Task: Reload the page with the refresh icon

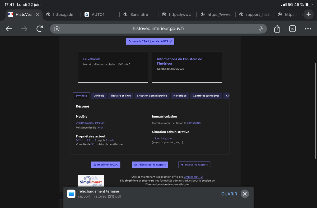Action: click(40, 29)
